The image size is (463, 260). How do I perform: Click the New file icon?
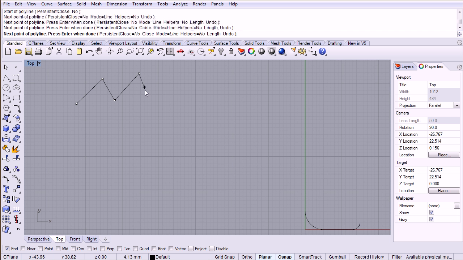(8, 52)
